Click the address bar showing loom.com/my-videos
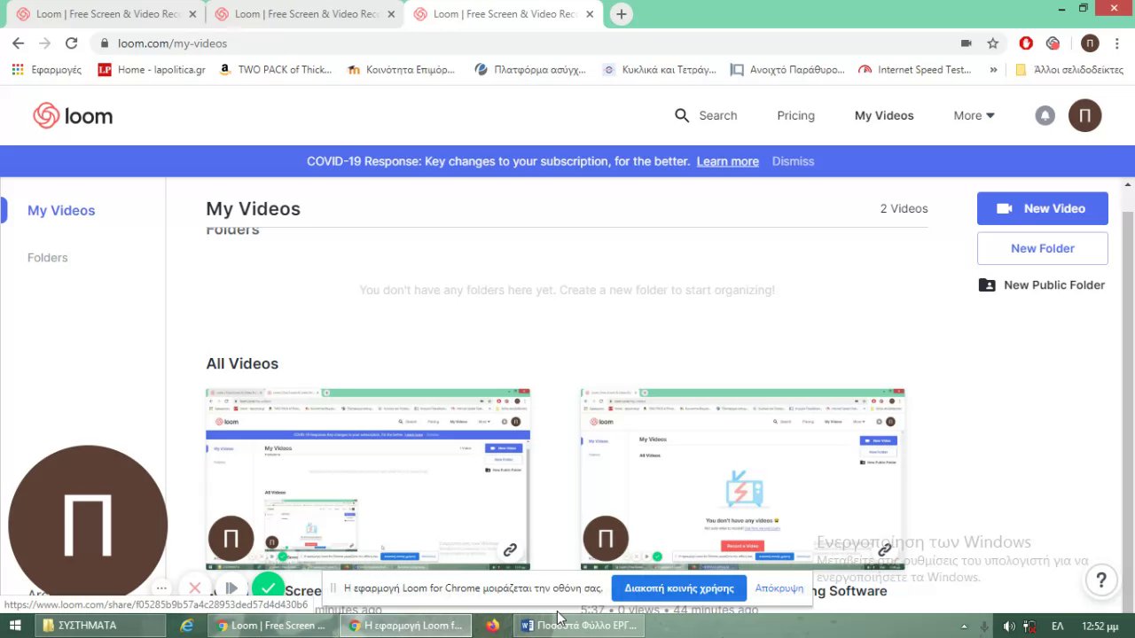Screen dimensions: 1135x638 [523, 43]
